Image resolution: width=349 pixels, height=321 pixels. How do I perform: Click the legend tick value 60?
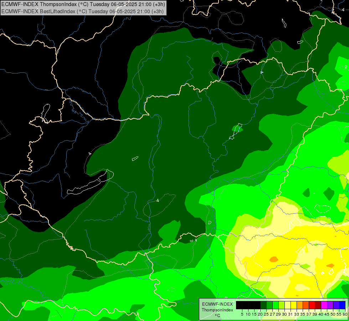[x=345, y=314]
